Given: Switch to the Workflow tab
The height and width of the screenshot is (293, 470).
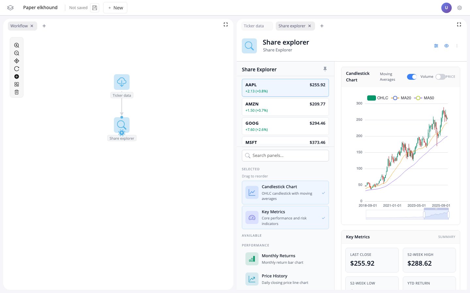Looking at the screenshot, I should pos(19,26).
